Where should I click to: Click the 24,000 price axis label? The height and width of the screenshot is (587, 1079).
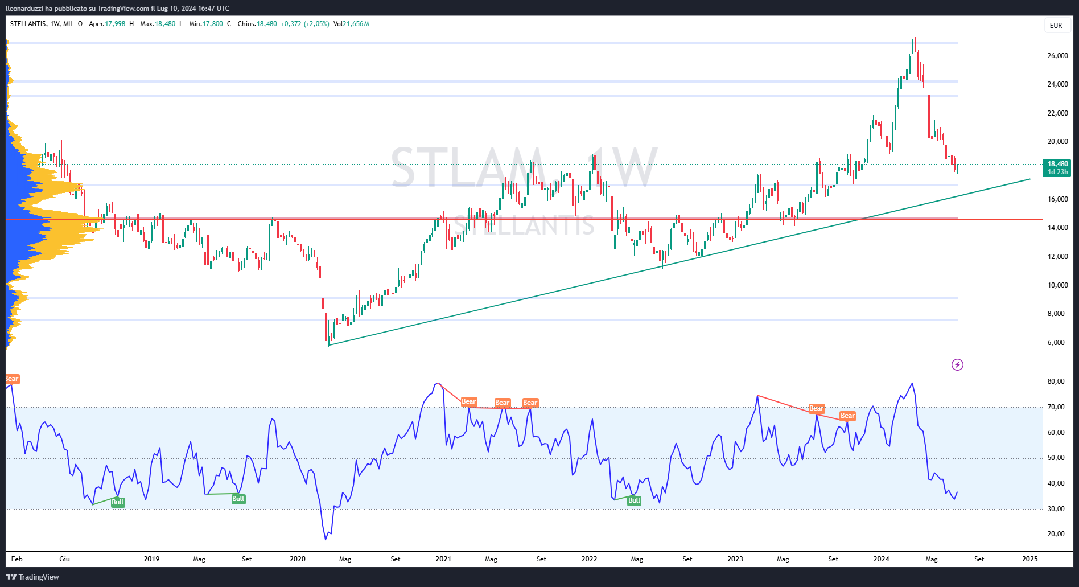point(1058,84)
